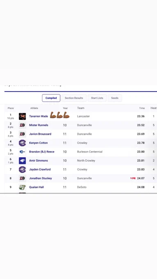Open Amir Simmons athlete profile
The width and height of the screenshot is (157, 279).
click(39, 160)
